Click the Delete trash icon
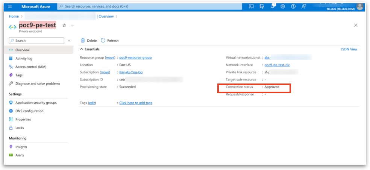Screen dimensions: 370x170 point(83,41)
